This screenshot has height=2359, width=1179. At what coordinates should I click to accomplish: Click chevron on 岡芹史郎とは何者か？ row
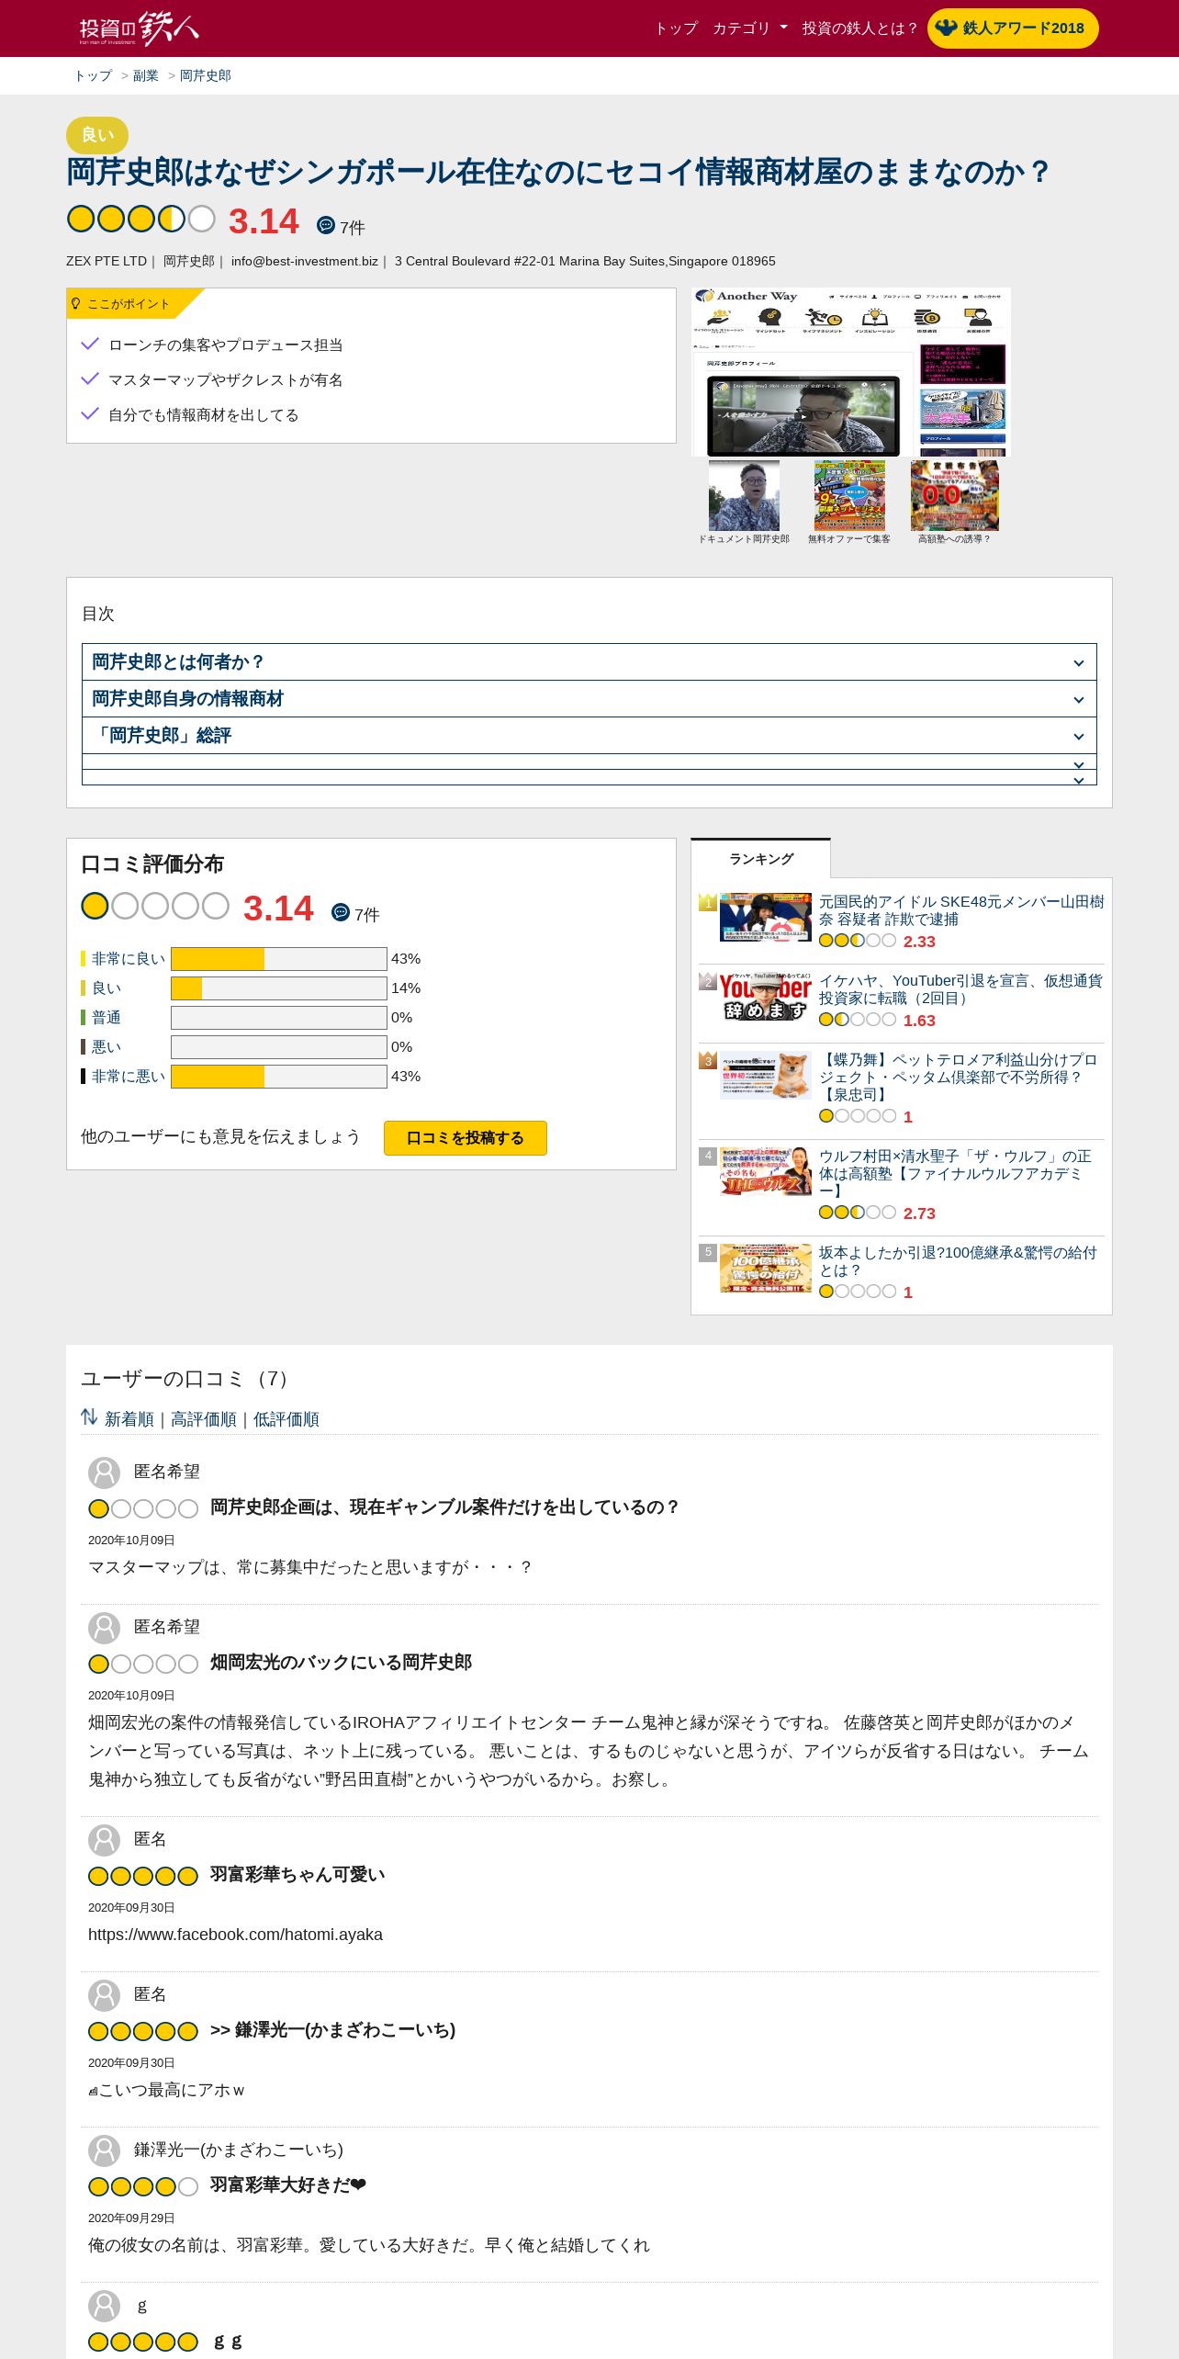1079,663
